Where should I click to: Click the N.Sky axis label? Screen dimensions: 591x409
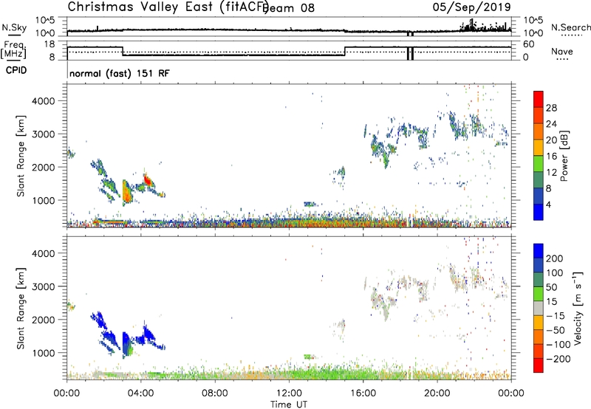pos(14,27)
